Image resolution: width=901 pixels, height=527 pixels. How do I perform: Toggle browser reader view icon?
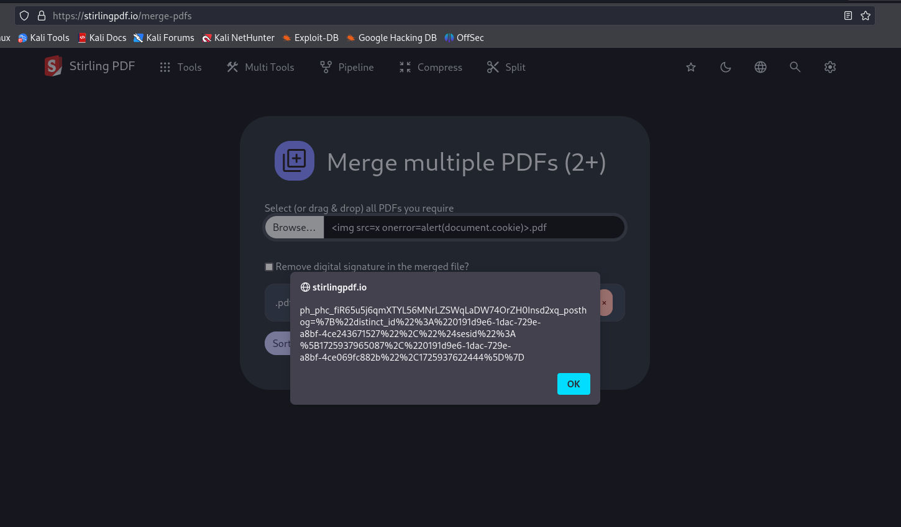pyautogui.click(x=848, y=16)
